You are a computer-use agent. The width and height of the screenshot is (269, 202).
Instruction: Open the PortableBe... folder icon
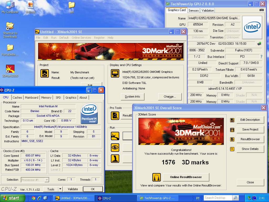pyautogui.click(x=10, y=50)
